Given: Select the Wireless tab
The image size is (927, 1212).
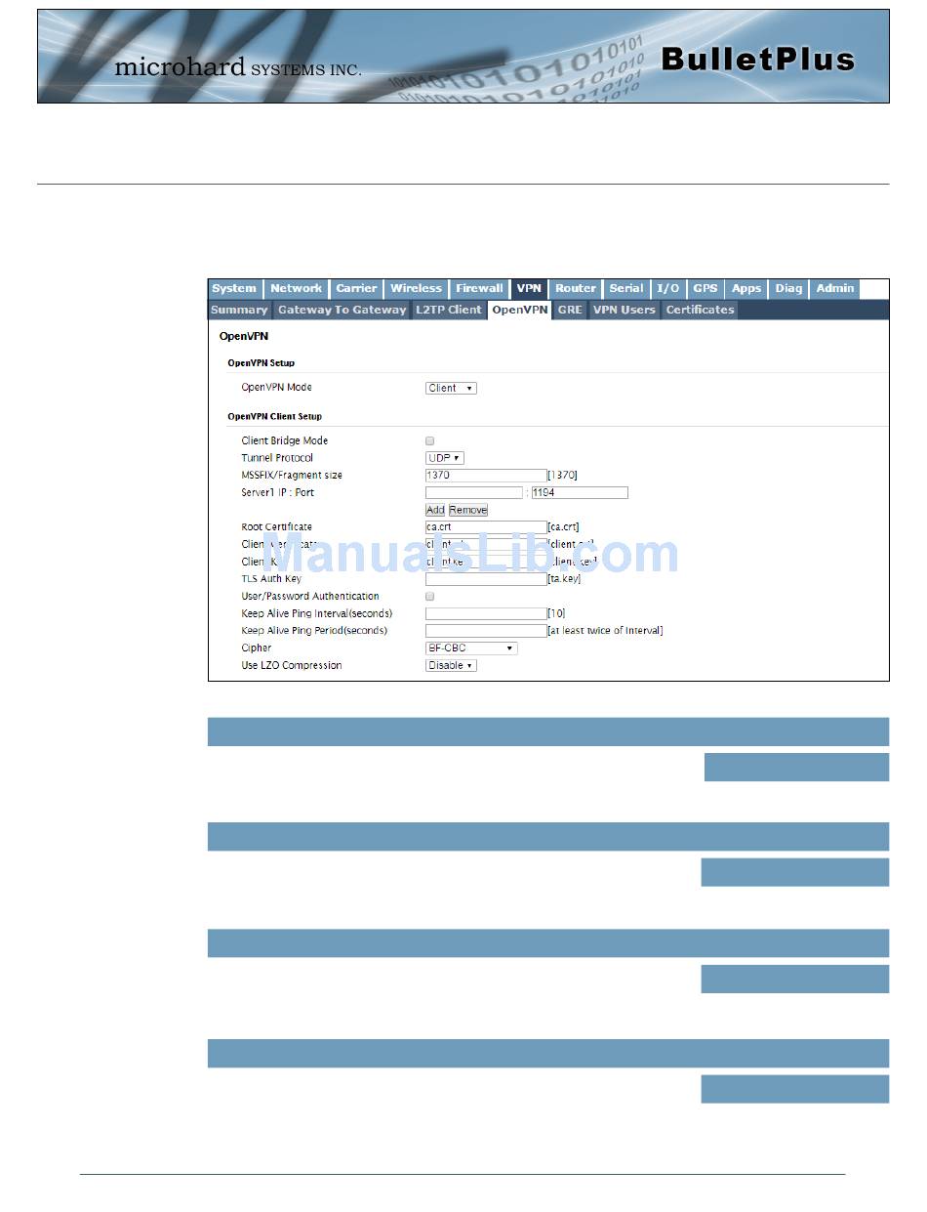Looking at the screenshot, I should pos(416,289).
